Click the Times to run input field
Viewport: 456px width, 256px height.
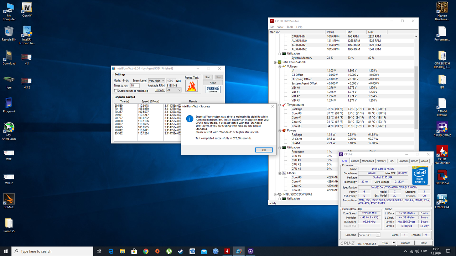point(134,86)
